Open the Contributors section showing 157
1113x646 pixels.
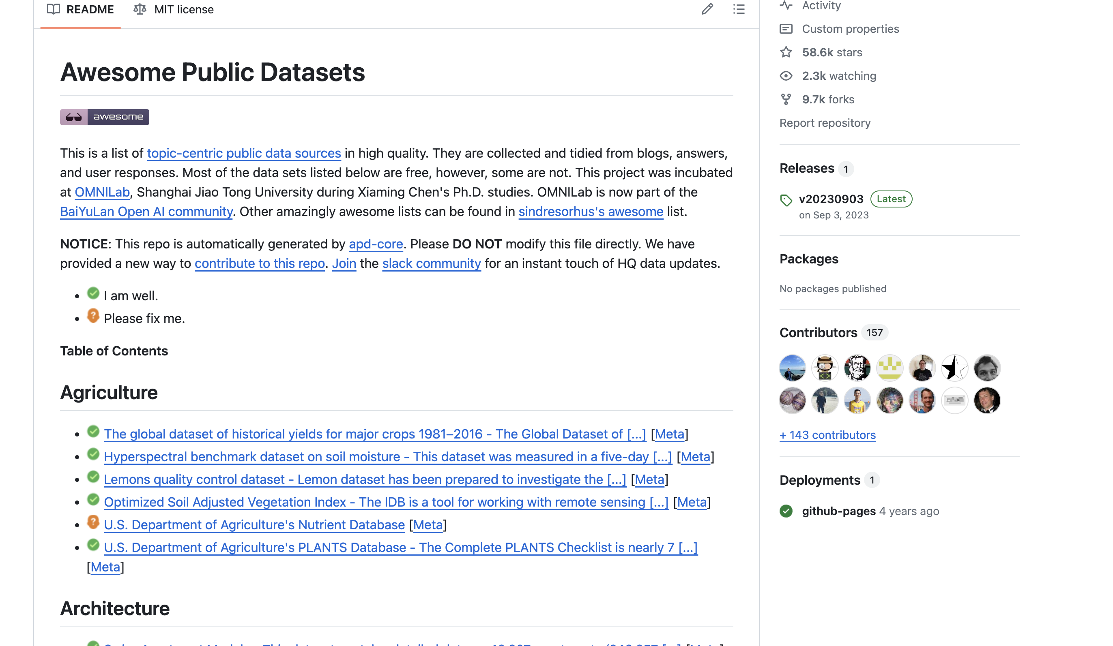click(x=818, y=332)
